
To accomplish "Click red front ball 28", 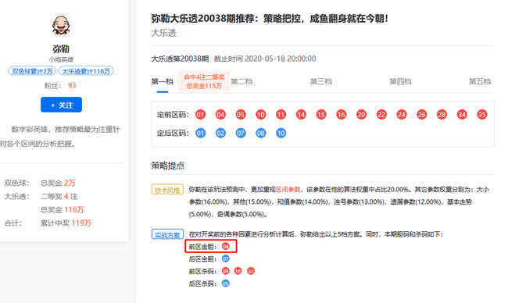I will (x=442, y=114).
